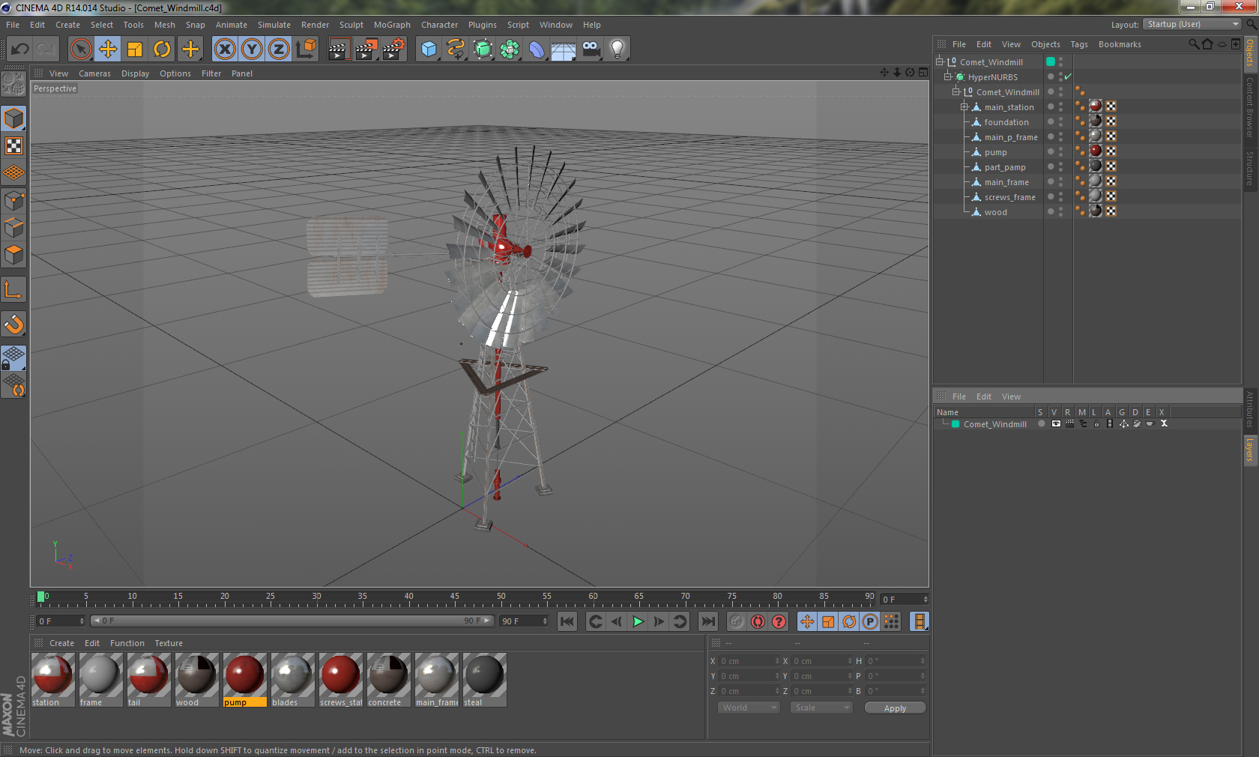This screenshot has width=1259, height=757.
Task: Open the HyperNURBS generator icon
Action: [x=483, y=49]
